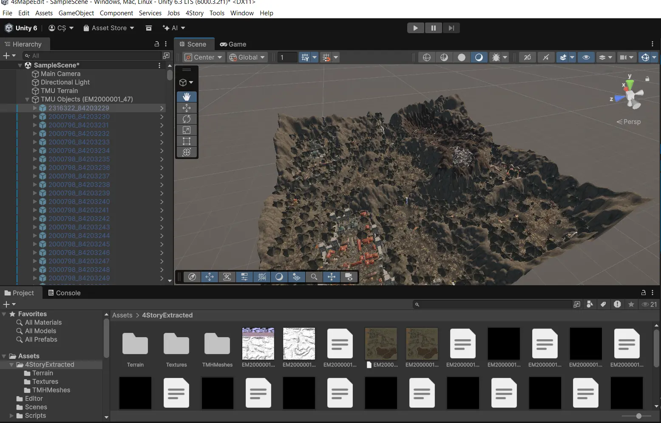Screen dimensions: 661x423
Task: Click the Search by Label tag icon
Action: pyautogui.click(x=603, y=304)
